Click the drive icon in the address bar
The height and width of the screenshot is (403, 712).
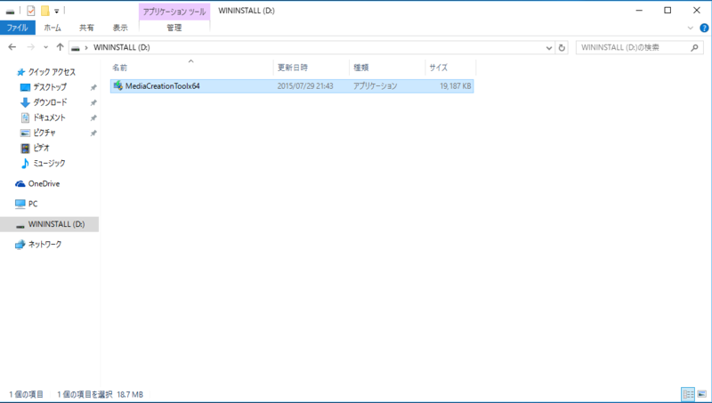pyautogui.click(x=76, y=48)
